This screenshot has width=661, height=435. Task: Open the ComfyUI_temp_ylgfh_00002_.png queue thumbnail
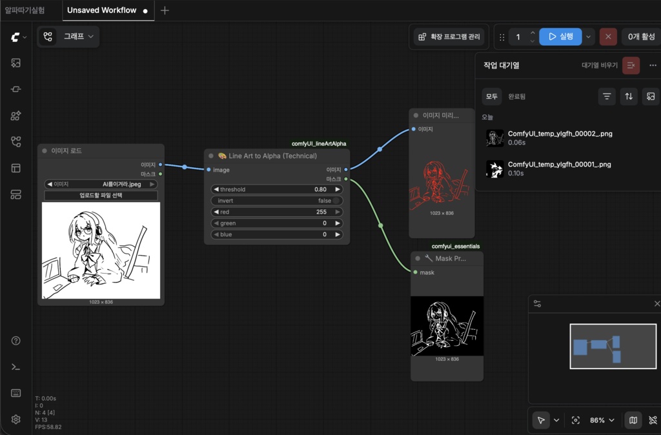[x=494, y=137]
